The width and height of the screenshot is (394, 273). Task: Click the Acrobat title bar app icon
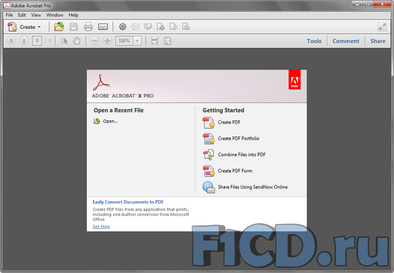pyautogui.click(x=6, y=5)
